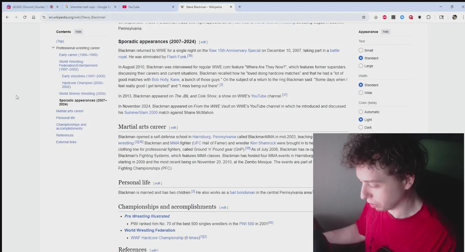Open the Chrome profile avatar

(x=455, y=17)
